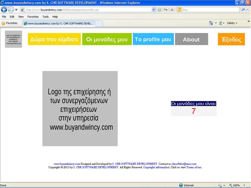
Task: Open the Copyright information link
Action: (156, 167)
